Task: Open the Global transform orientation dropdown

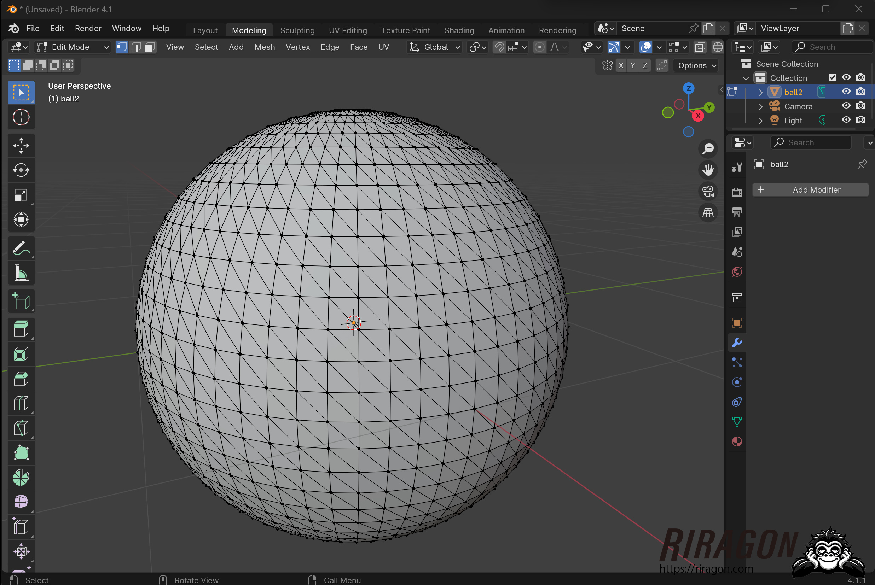Action: (435, 47)
